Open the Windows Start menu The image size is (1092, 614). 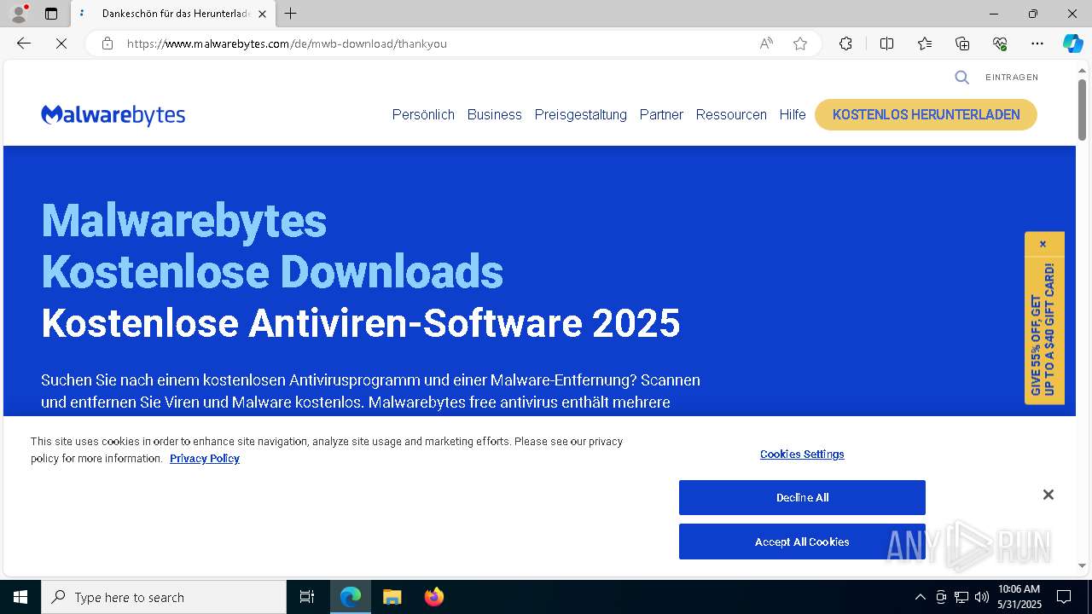click(x=20, y=597)
